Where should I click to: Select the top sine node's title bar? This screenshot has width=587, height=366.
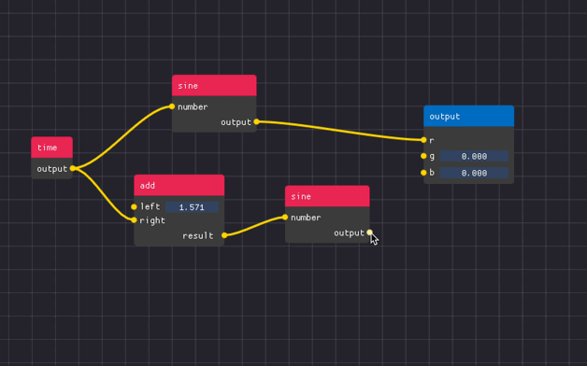click(x=214, y=85)
